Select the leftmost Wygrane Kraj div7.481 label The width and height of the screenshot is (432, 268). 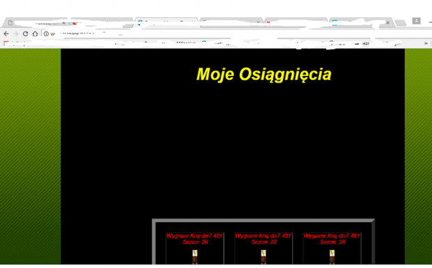(x=194, y=236)
